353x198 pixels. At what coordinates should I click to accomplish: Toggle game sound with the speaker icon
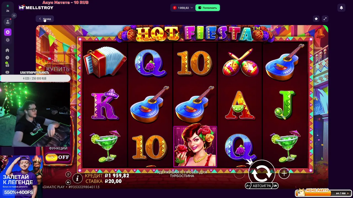(68, 182)
